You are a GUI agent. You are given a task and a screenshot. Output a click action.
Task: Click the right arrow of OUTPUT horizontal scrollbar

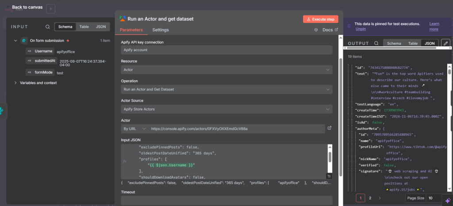(449, 48)
